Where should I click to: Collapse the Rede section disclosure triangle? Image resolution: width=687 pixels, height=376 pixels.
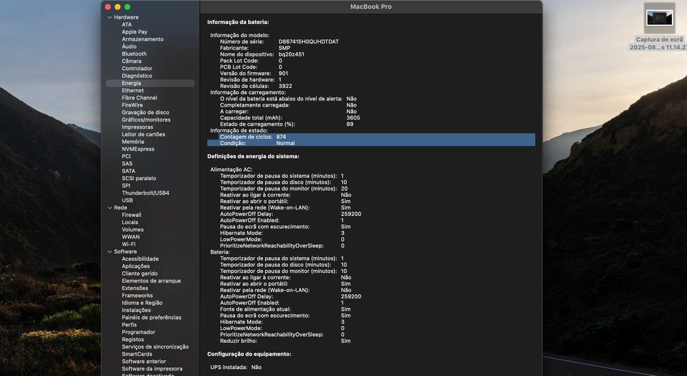[109, 208]
